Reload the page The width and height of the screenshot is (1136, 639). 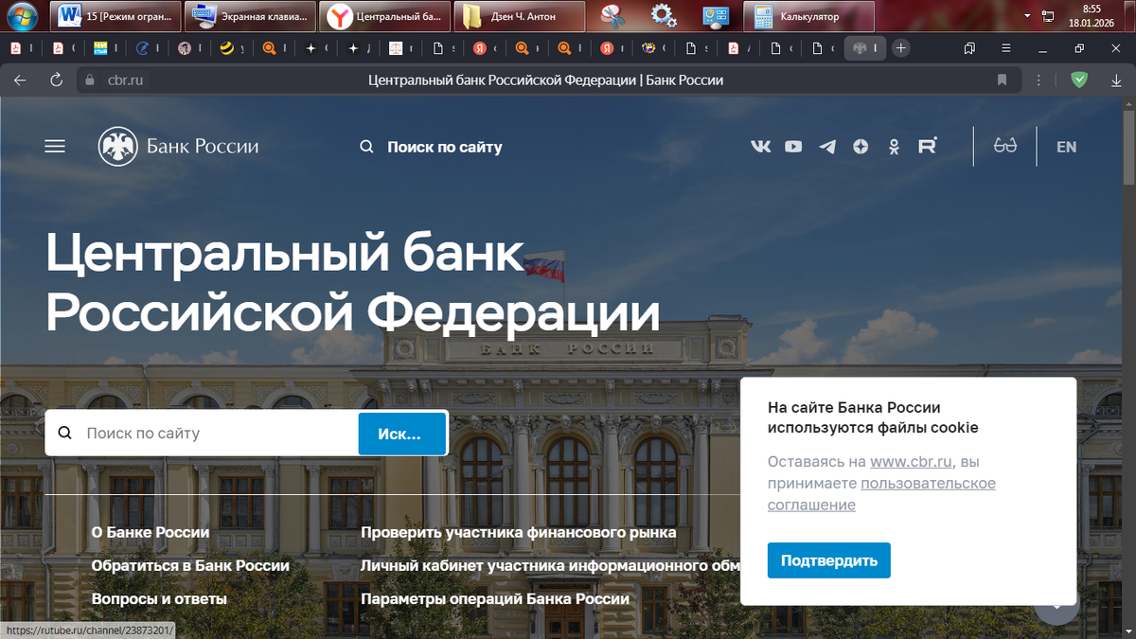pyautogui.click(x=56, y=80)
